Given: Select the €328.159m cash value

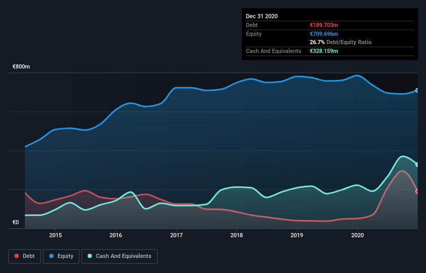Looking at the screenshot, I should 324,51.
